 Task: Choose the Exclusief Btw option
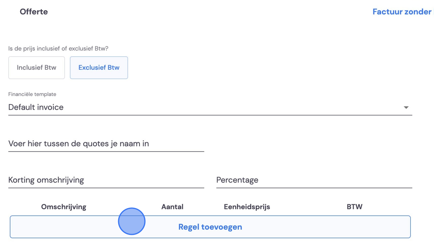(99, 67)
